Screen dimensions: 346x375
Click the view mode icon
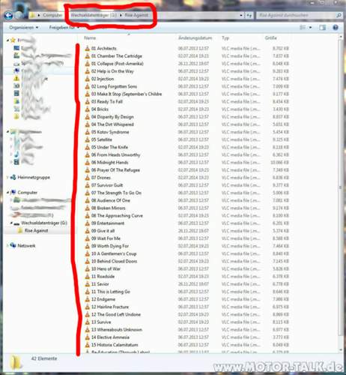(303, 28)
